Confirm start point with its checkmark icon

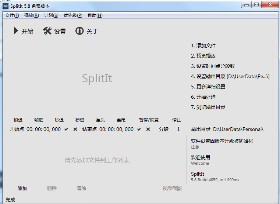pos(66,129)
